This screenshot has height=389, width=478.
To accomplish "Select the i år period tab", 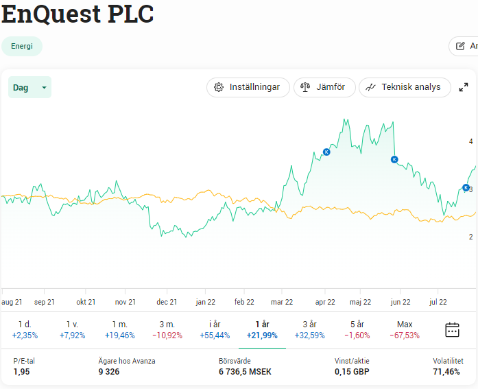I will pyautogui.click(x=215, y=330).
